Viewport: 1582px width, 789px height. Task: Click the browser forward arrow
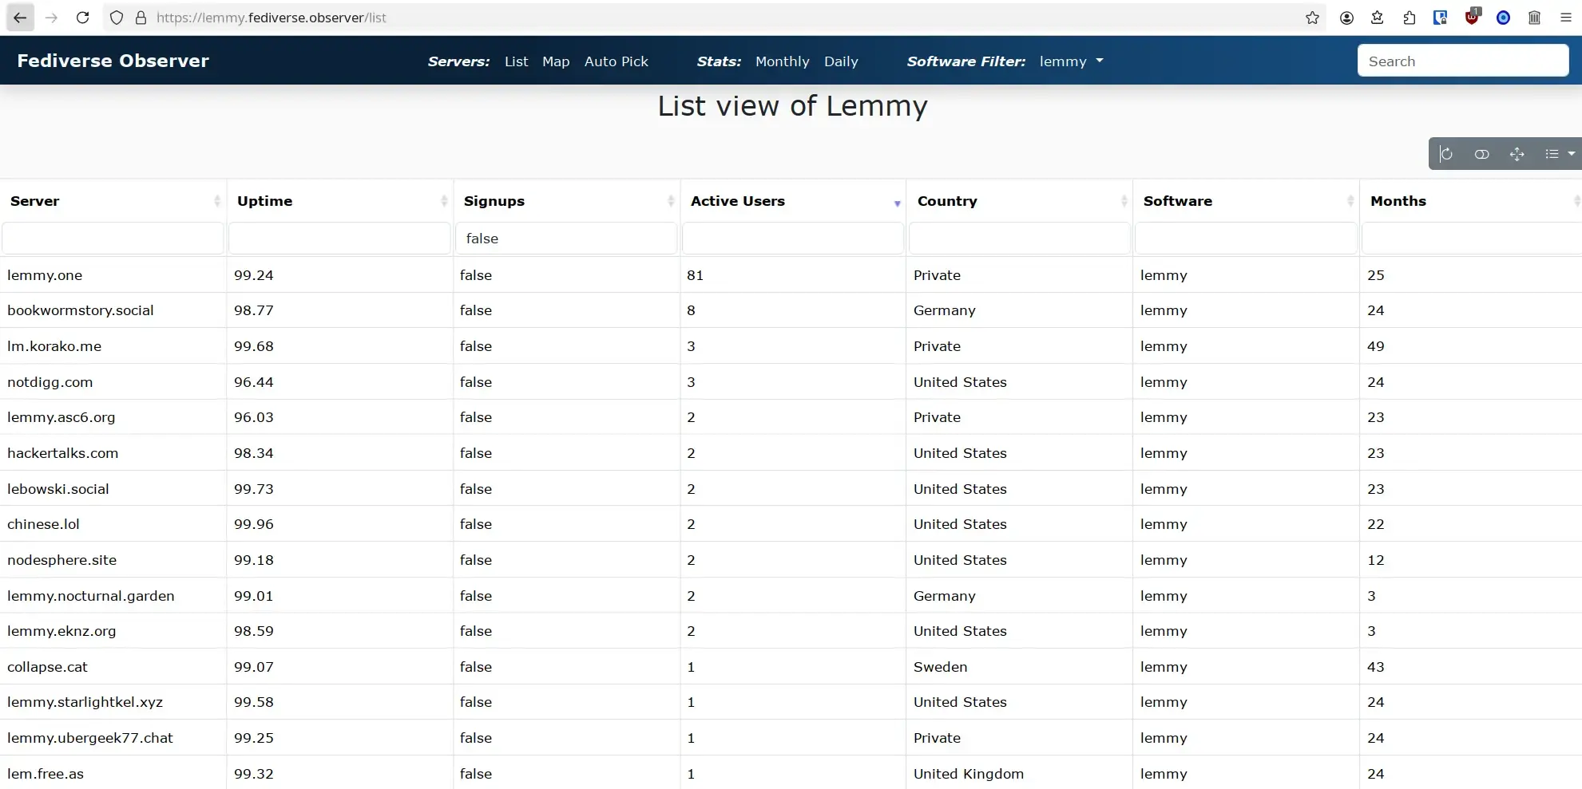(52, 18)
